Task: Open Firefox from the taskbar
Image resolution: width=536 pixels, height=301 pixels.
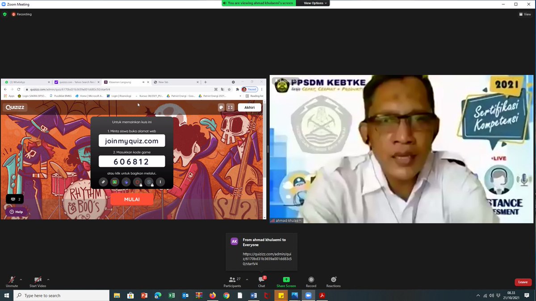Action: 213,295
